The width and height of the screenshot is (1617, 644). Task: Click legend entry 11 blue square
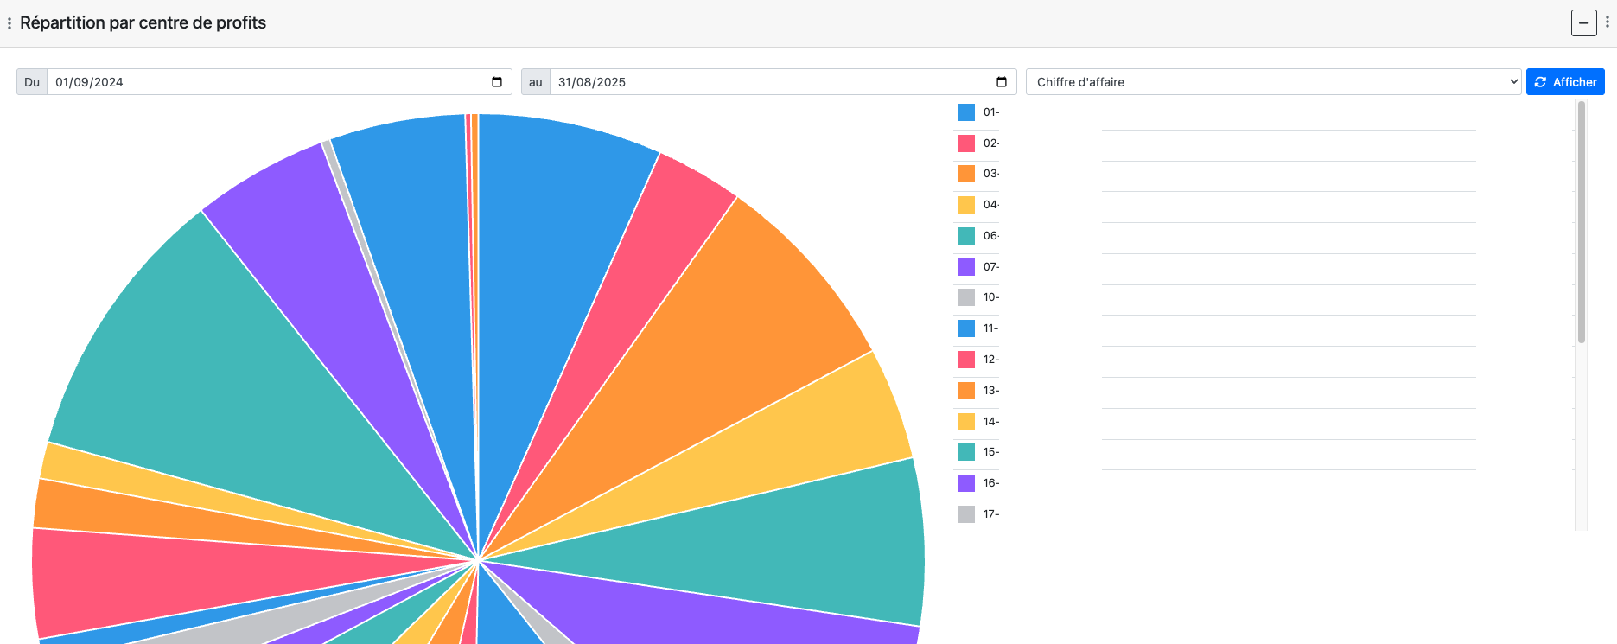966,328
